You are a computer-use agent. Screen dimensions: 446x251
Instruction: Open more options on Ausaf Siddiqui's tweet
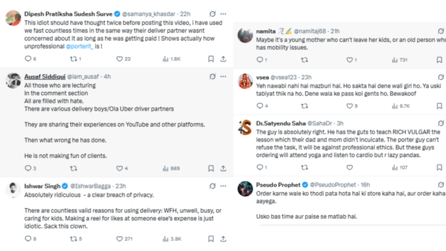pos(223,76)
